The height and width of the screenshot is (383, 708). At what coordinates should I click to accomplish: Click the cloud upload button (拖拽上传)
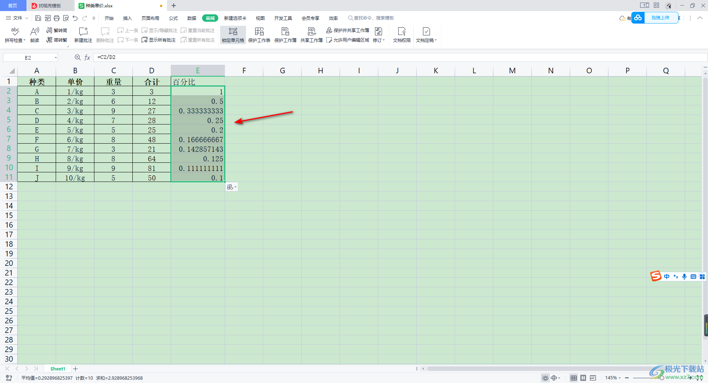point(655,18)
